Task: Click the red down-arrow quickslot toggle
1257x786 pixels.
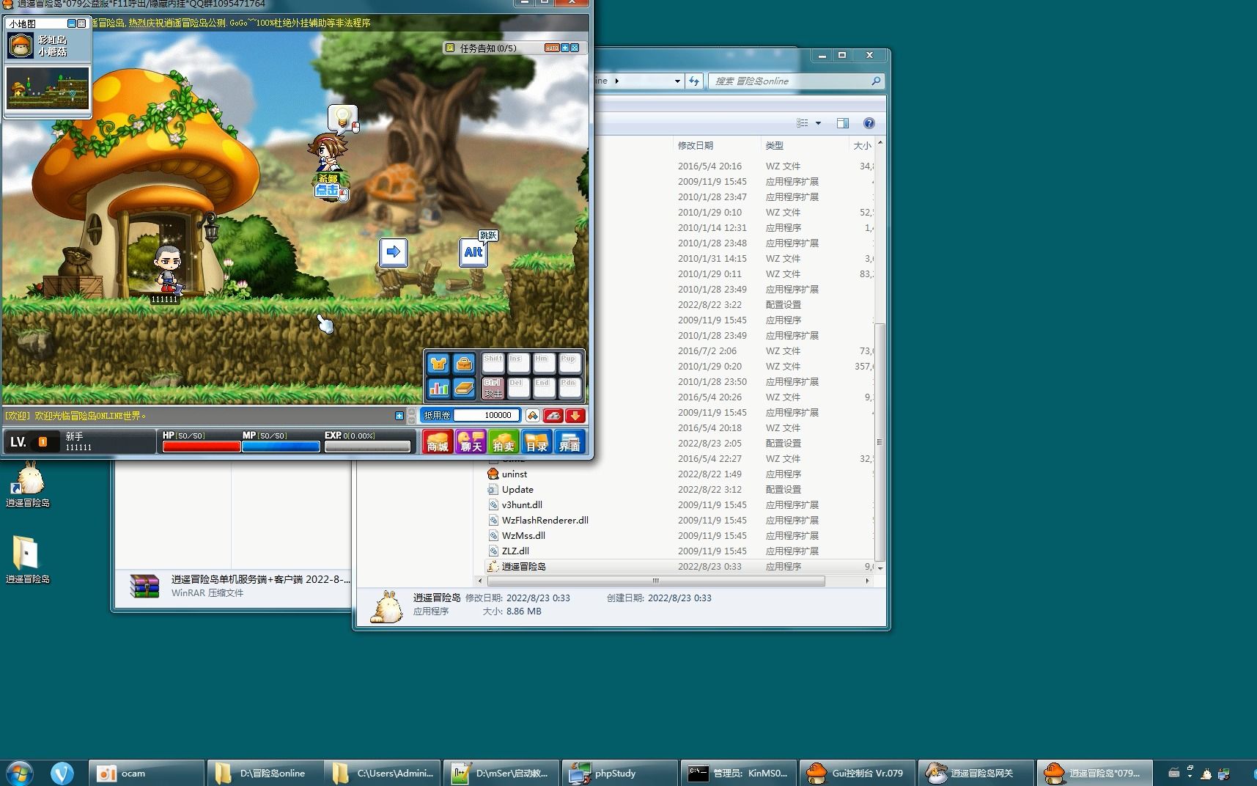Action: (x=575, y=416)
